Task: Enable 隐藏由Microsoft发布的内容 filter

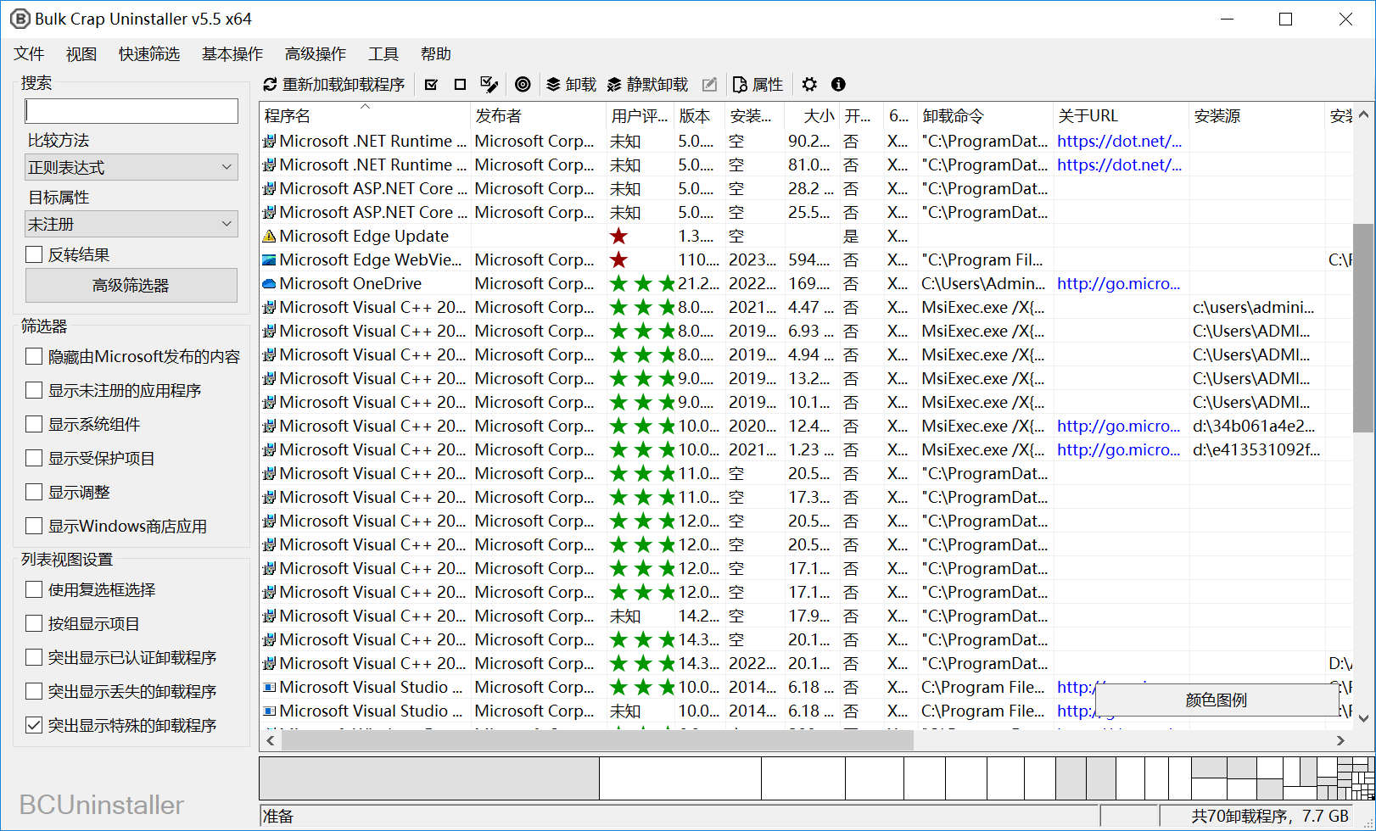Action: point(133,356)
